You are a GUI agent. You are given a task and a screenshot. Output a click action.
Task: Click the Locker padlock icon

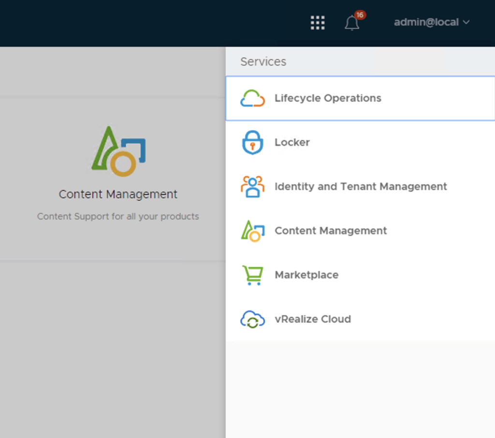252,143
